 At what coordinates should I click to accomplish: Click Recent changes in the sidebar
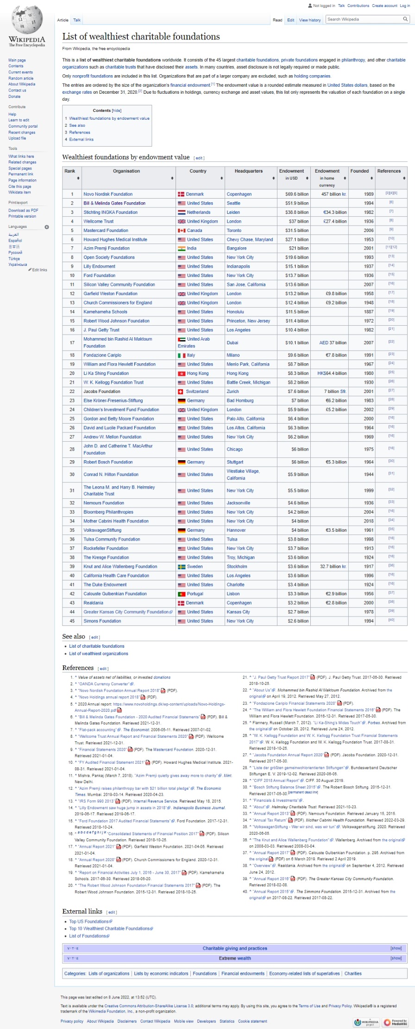click(22, 132)
